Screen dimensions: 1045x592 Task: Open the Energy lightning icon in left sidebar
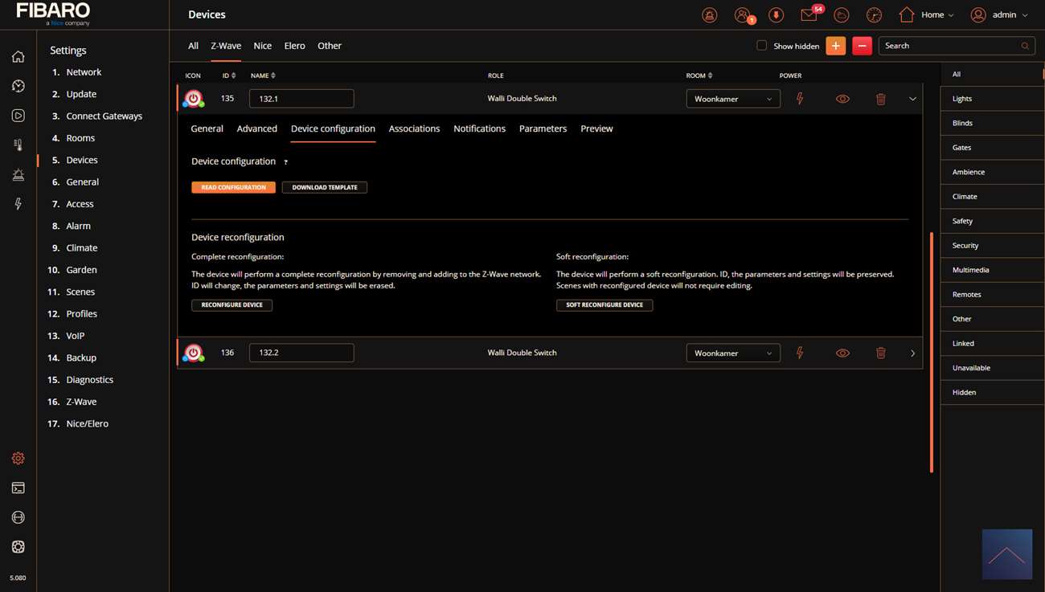point(18,204)
